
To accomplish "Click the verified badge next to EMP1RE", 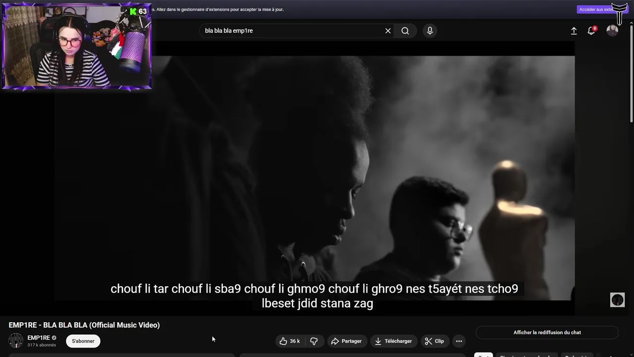I will (54, 338).
